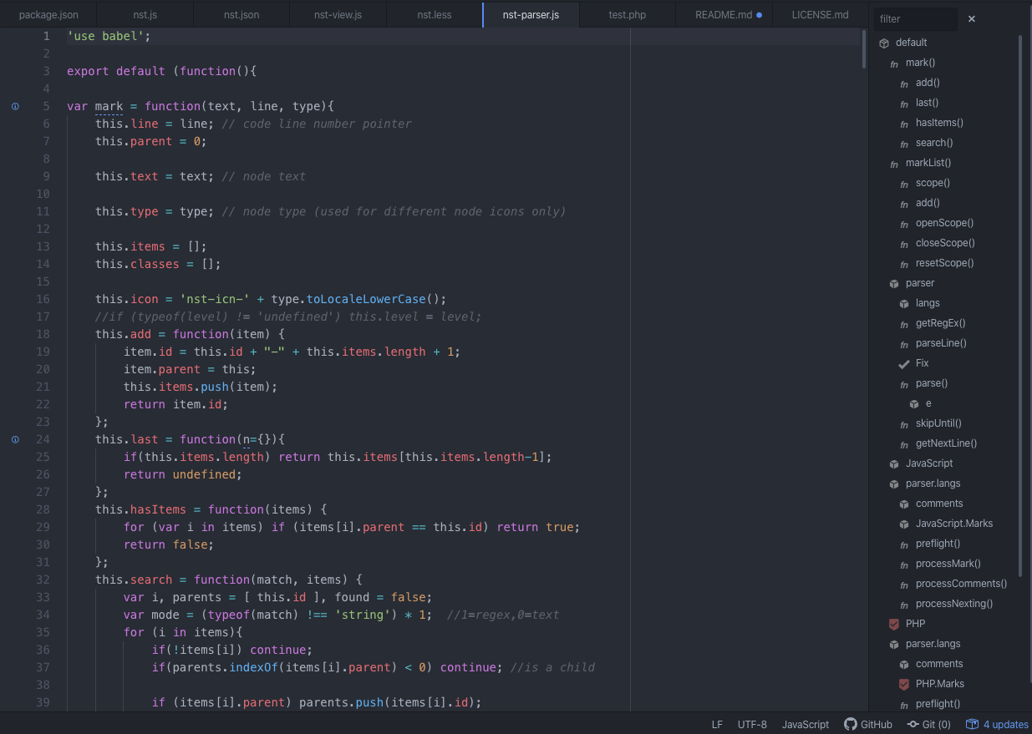Screen dimensions: 1032x734
Task: Switch to the nst-view.js tab
Action: coord(338,15)
